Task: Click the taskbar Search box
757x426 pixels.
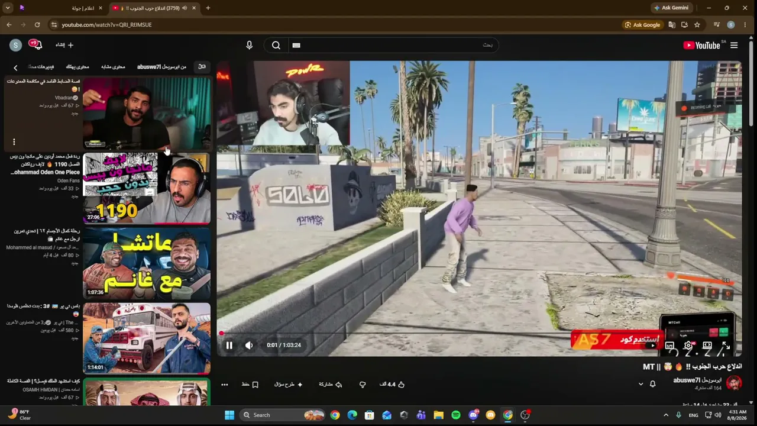Action: 282,415
